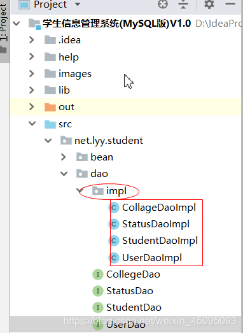This screenshot has height=333, width=243.
Task: Open the CollageDaoImpl class file
Action: [159, 208]
